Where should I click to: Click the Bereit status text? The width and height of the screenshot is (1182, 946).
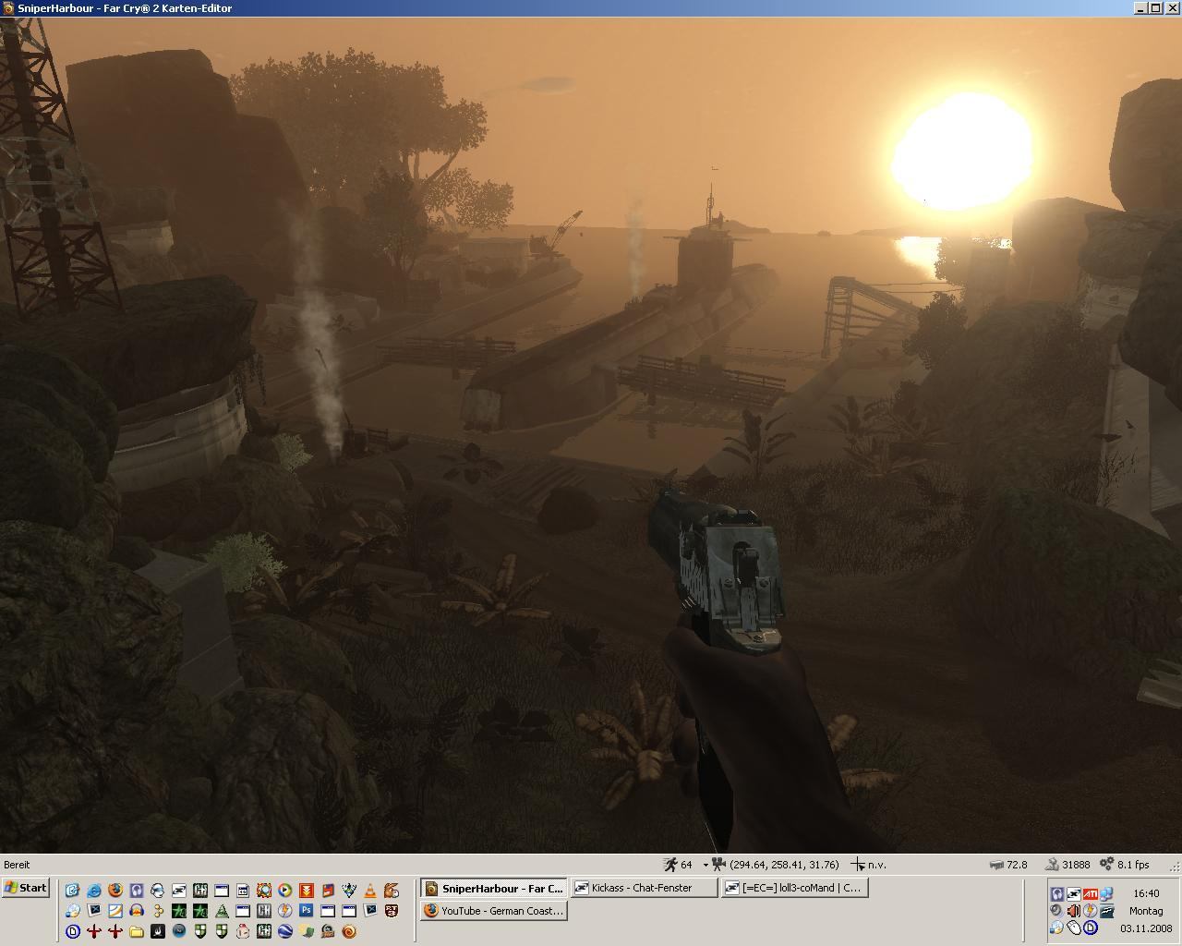tap(17, 865)
